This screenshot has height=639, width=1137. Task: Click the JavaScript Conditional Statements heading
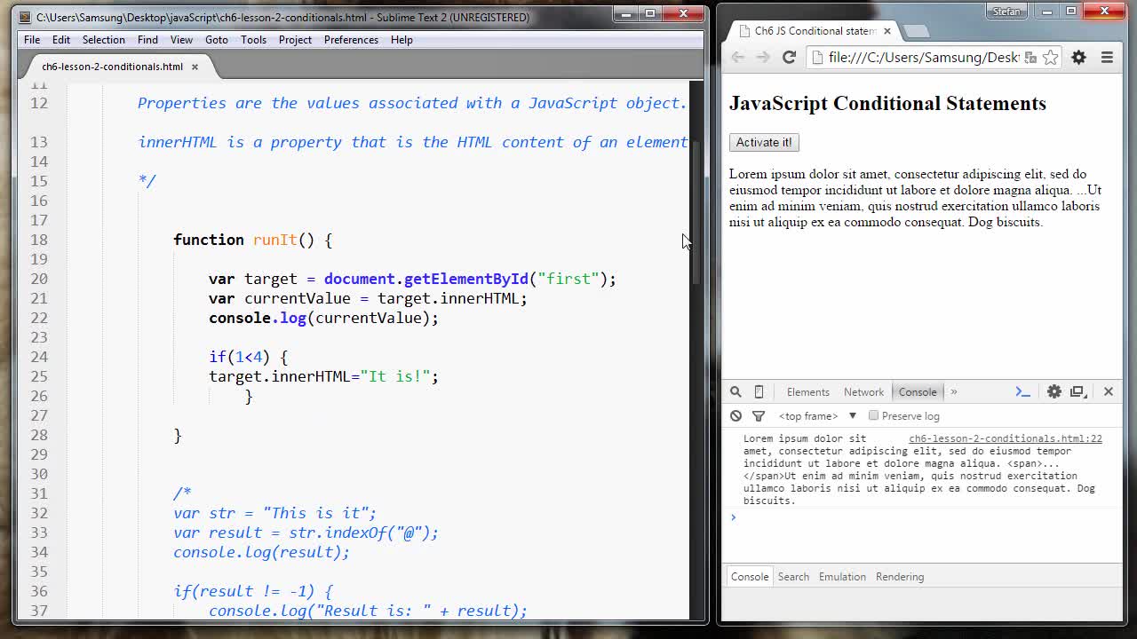(887, 103)
